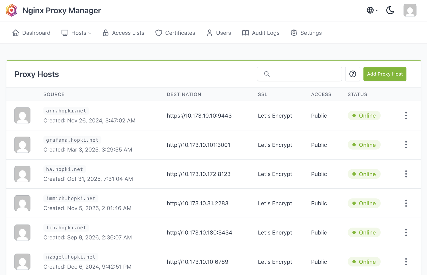427x275 pixels.
Task: Click owner avatar in ha.hopki.net row
Action: (x=22, y=174)
